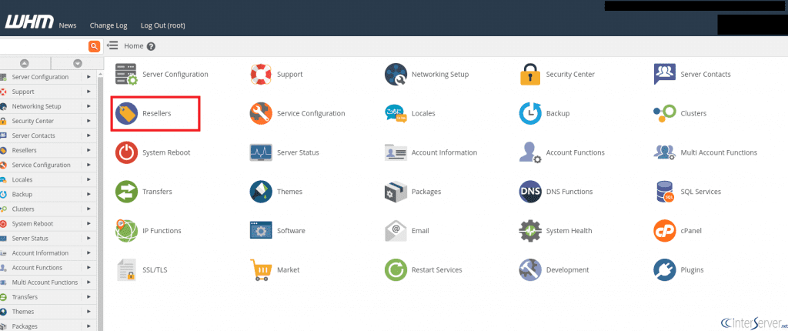Expand all sidebar items with down arrow

tap(77, 63)
